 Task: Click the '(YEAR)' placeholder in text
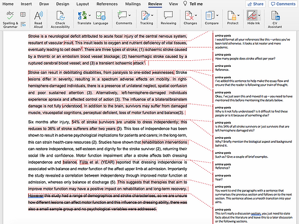(x=108, y=162)
